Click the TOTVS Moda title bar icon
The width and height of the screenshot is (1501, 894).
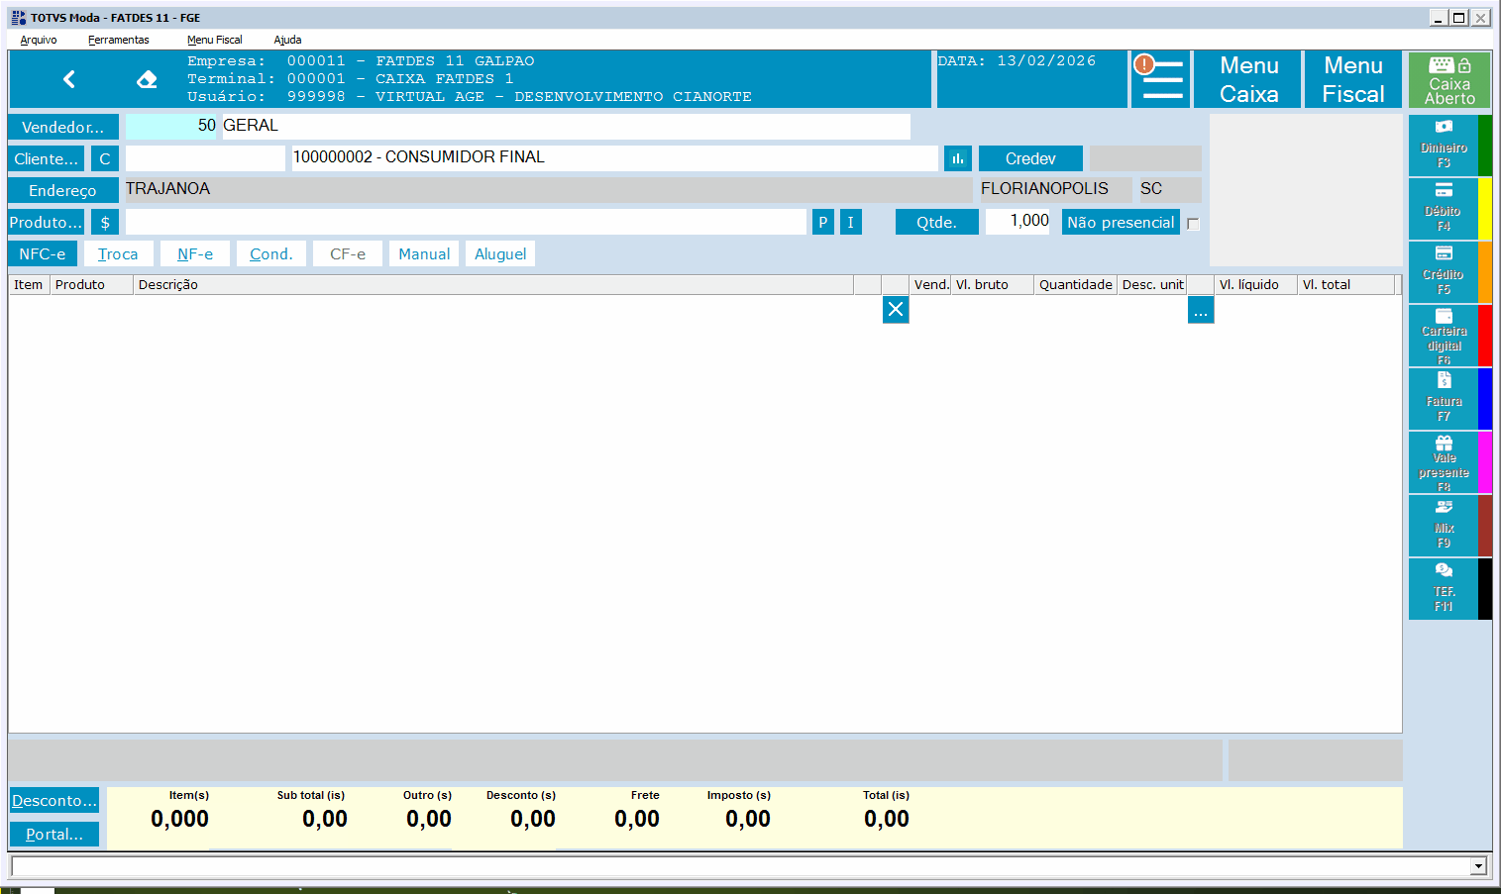coord(19,18)
